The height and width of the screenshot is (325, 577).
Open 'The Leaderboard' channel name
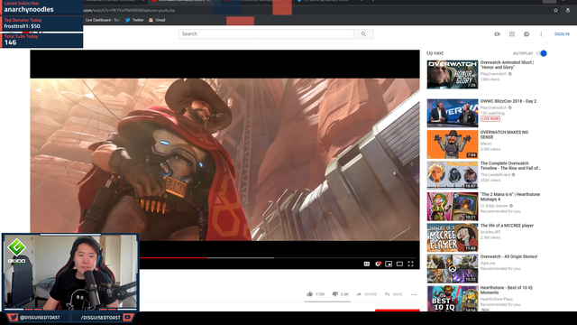pyautogui.click(x=495, y=174)
